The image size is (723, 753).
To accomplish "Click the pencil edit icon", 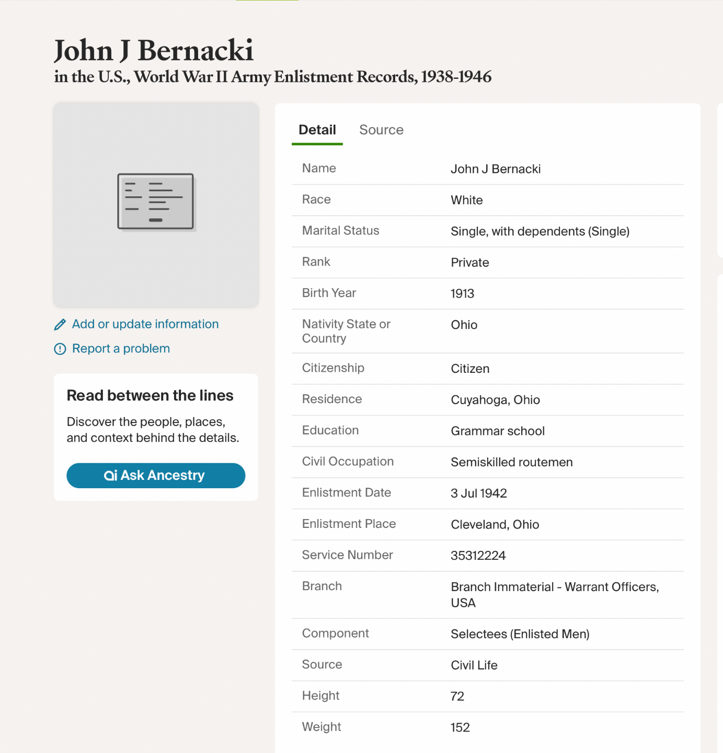I will 60,325.
